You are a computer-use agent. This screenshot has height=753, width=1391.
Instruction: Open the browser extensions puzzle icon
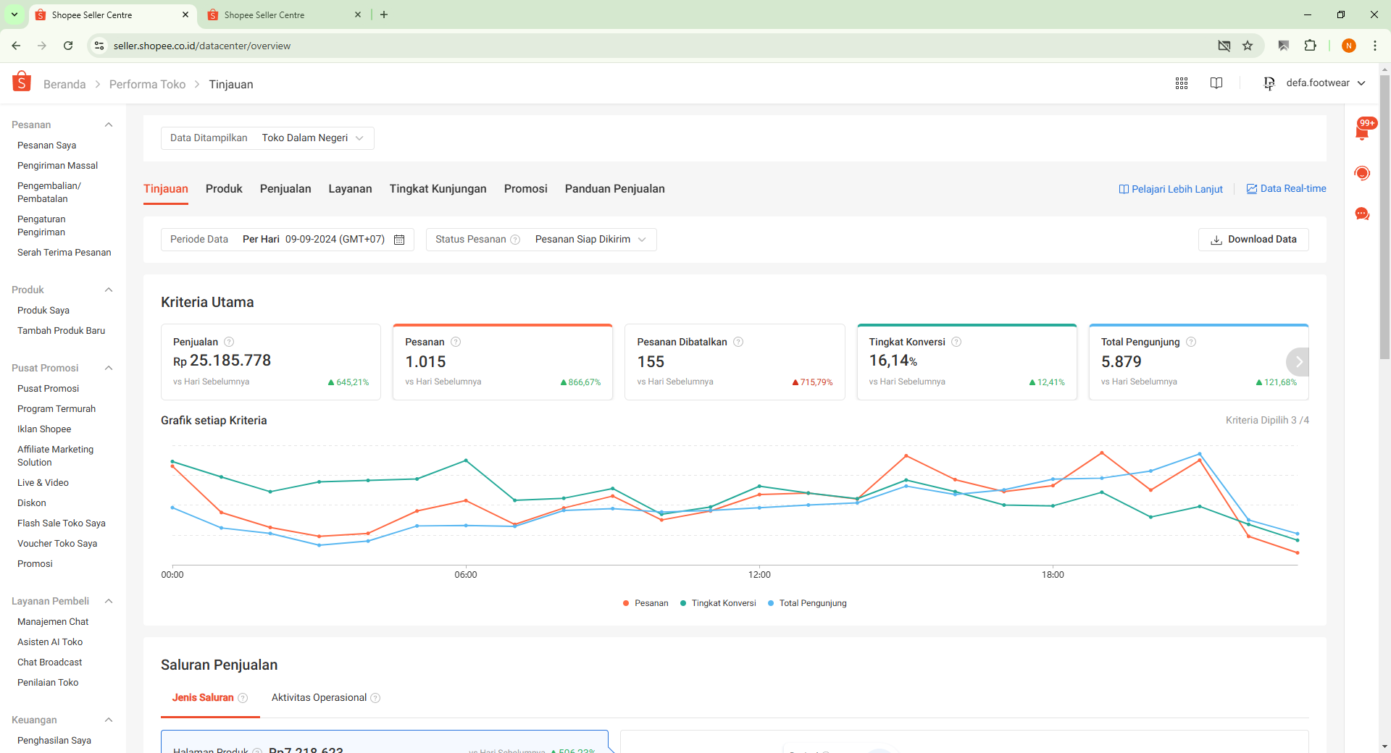(1310, 46)
